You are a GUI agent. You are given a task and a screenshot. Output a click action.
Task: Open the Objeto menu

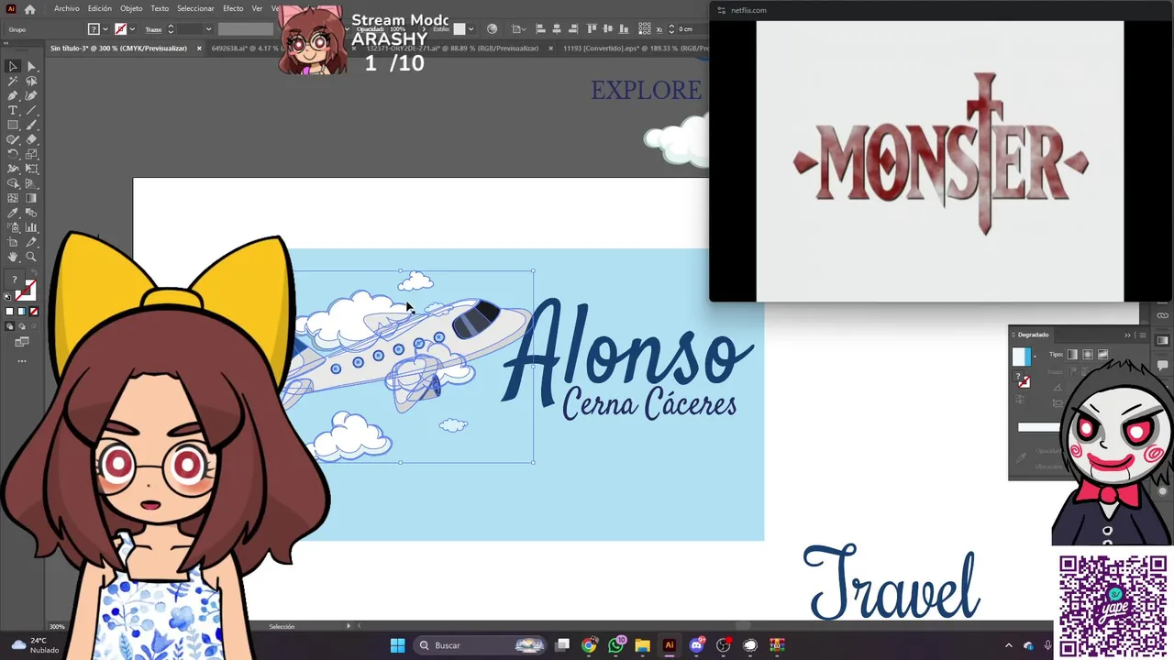click(x=132, y=8)
